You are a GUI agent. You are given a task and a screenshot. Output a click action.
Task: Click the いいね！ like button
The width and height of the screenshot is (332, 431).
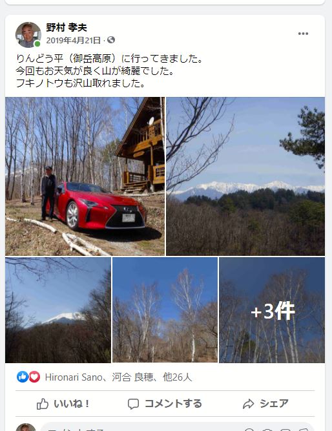pyautogui.click(x=63, y=404)
